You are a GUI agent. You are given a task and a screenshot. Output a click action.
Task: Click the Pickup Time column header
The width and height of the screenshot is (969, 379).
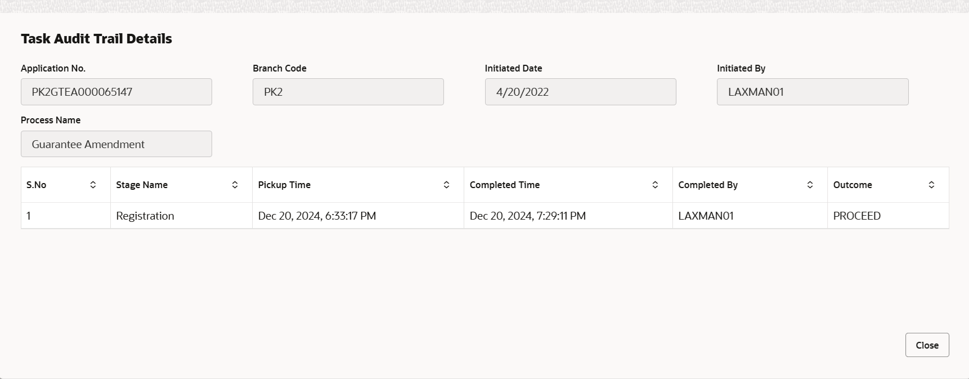point(284,185)
